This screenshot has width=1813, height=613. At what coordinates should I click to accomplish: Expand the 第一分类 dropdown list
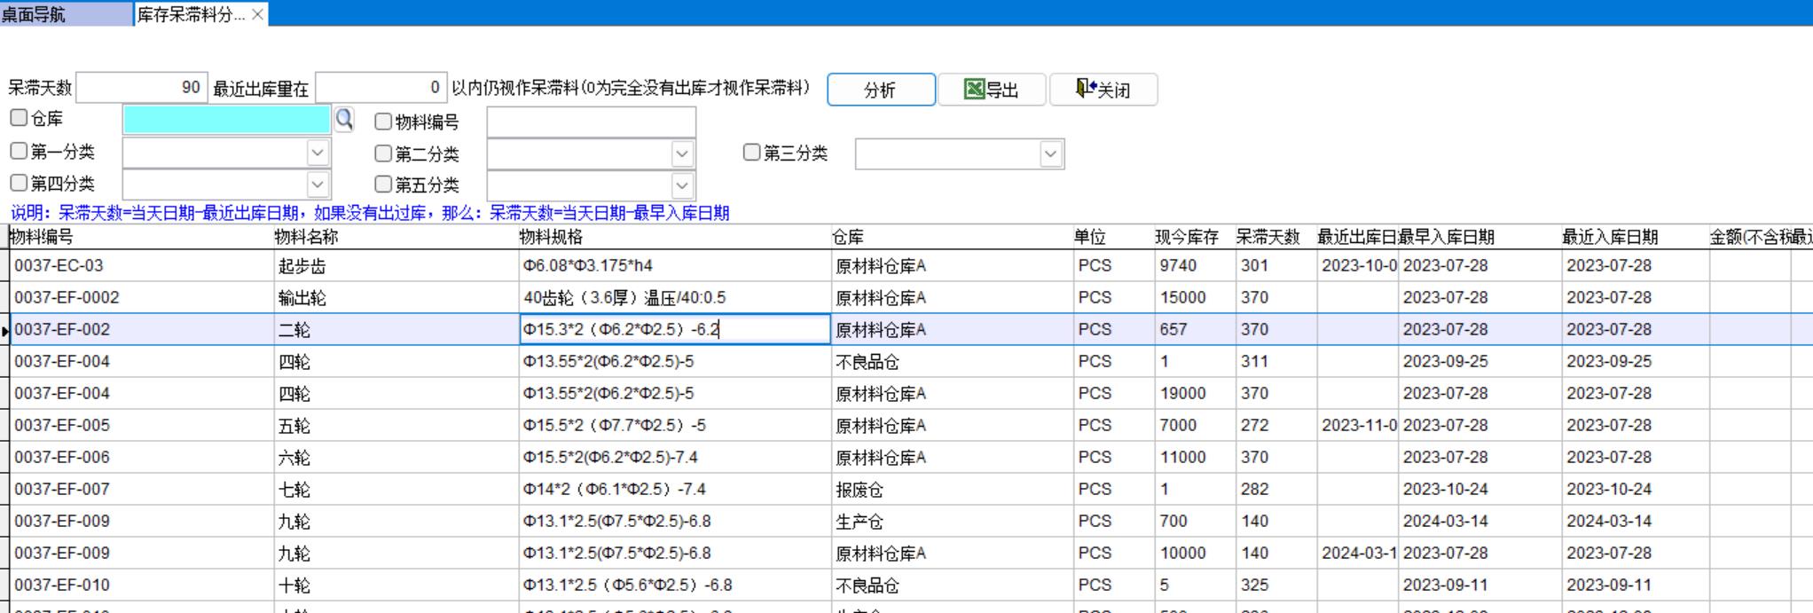[318, 153]
